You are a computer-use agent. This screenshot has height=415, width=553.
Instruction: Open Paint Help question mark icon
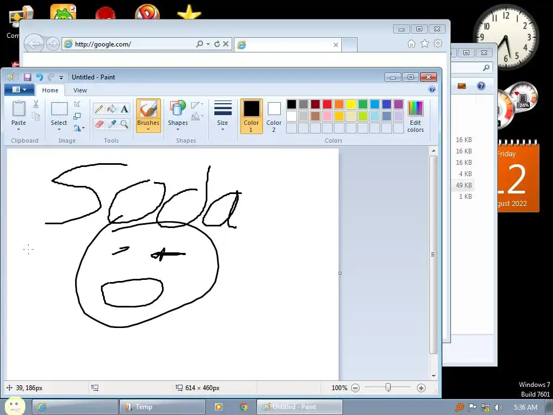click(431, 89)
